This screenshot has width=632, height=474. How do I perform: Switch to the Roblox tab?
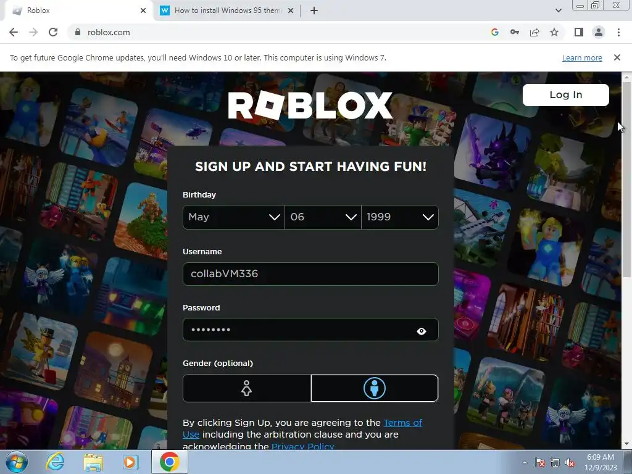pos(77,11)
